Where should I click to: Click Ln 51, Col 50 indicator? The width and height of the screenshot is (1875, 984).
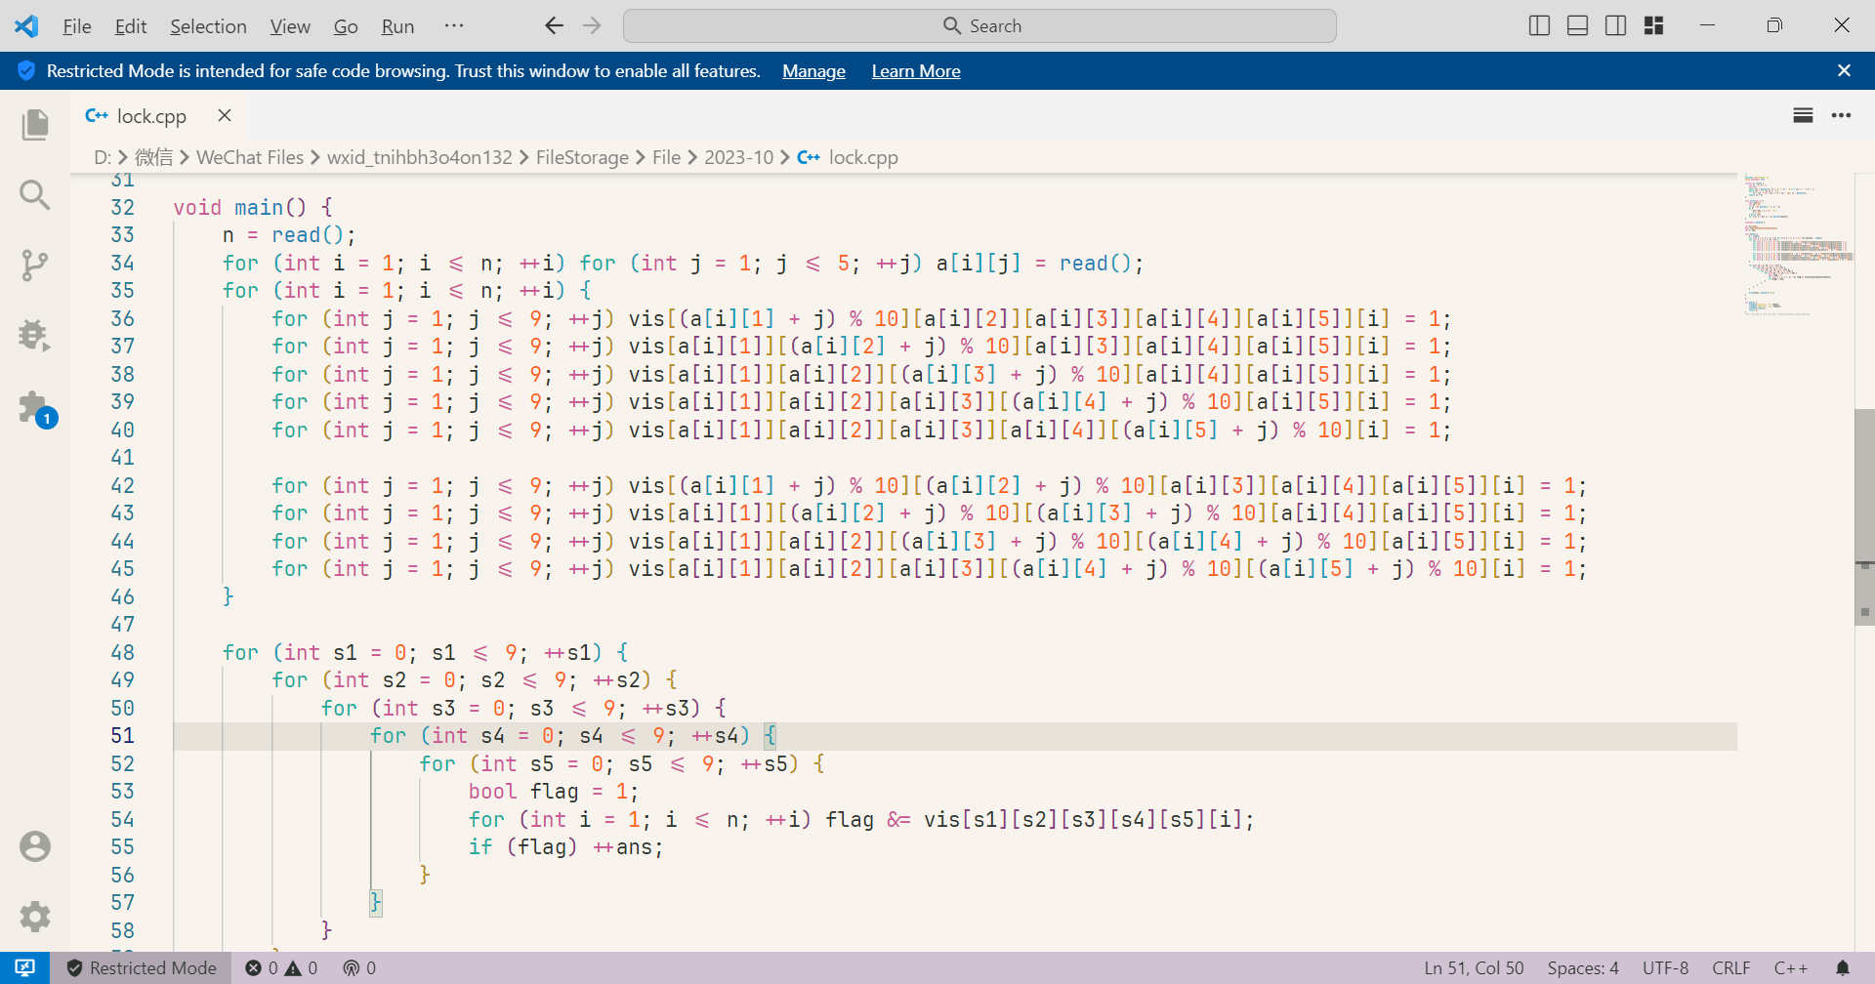(1474, 967)
